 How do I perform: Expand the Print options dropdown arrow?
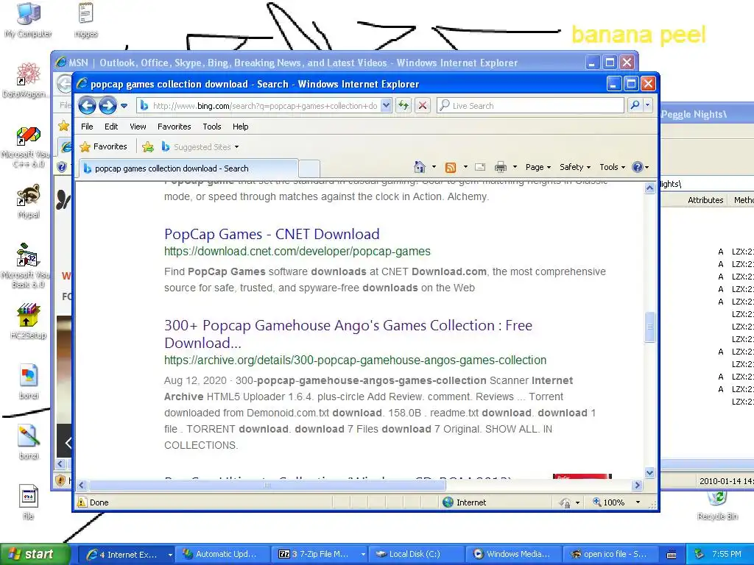[x=515, y=167]
